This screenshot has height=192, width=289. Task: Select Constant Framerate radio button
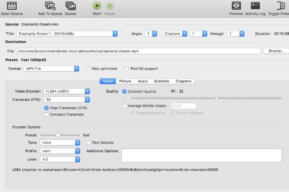(46, 114)
